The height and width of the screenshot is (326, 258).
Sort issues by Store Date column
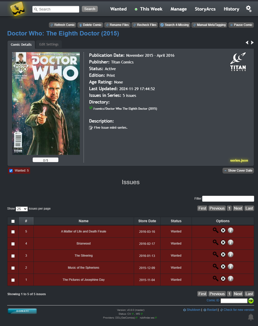[147, 221]
